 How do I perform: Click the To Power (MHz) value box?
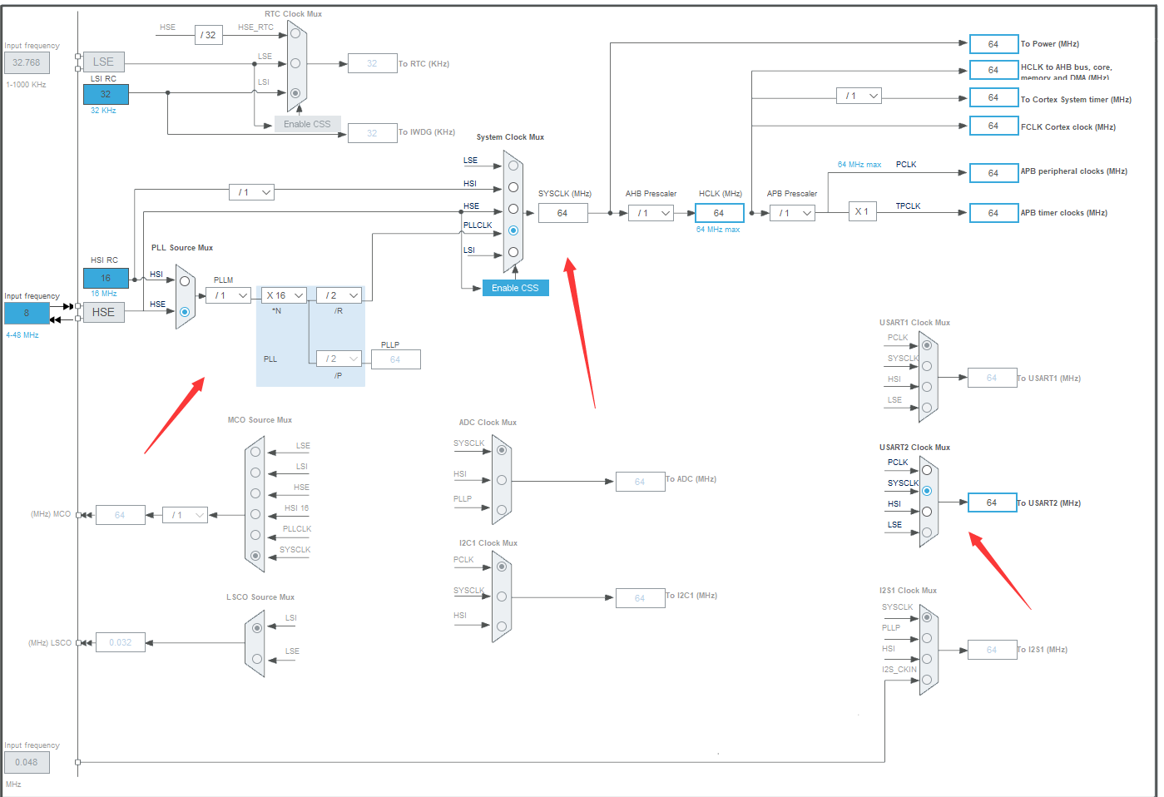993,44
